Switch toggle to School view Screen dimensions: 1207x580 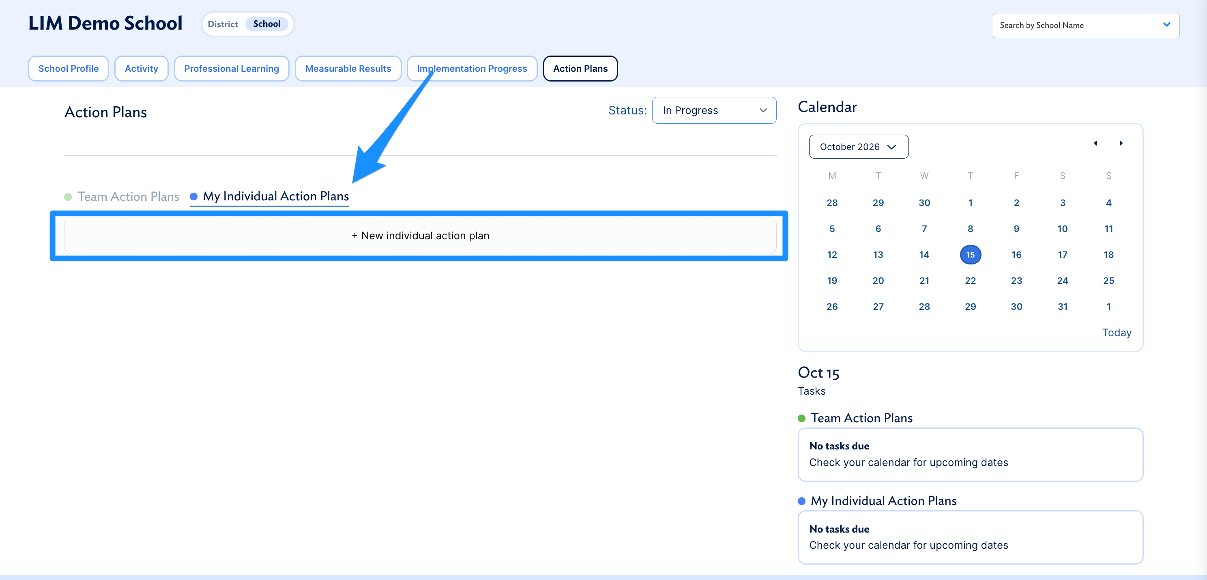coord(266,24)
